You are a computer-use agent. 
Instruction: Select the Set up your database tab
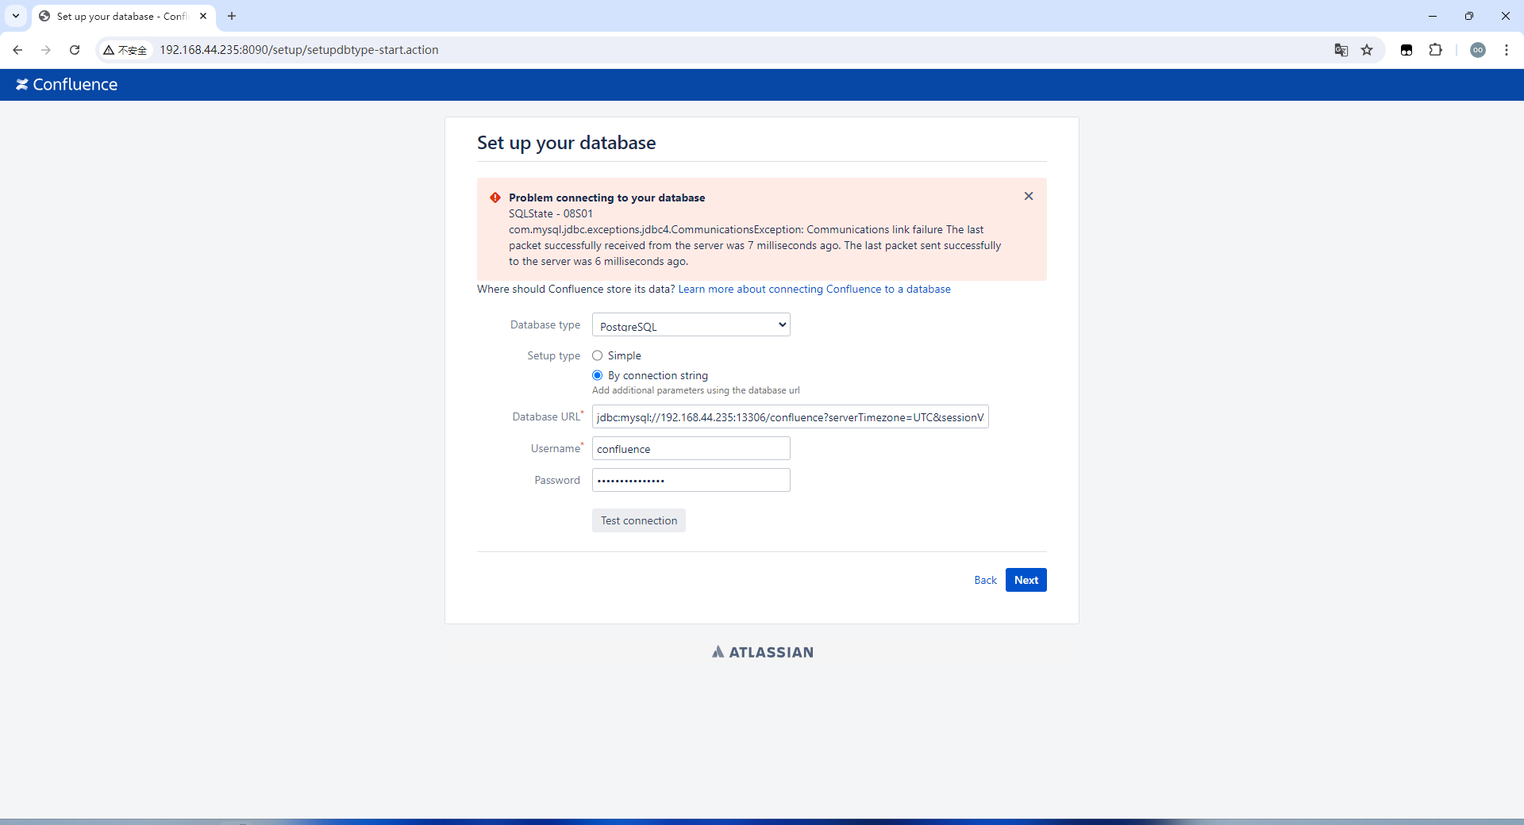point(123,16)
